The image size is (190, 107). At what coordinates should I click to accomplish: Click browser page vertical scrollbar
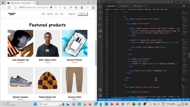(x=96, y=53)
